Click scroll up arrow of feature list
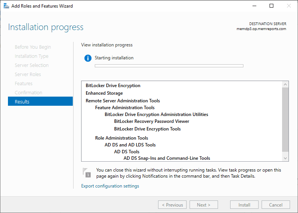Screen dimensions: 298x213 point(285,84)
